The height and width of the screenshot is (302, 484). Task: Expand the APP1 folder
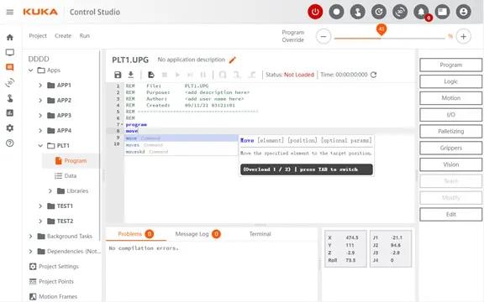tap(40, 85)
